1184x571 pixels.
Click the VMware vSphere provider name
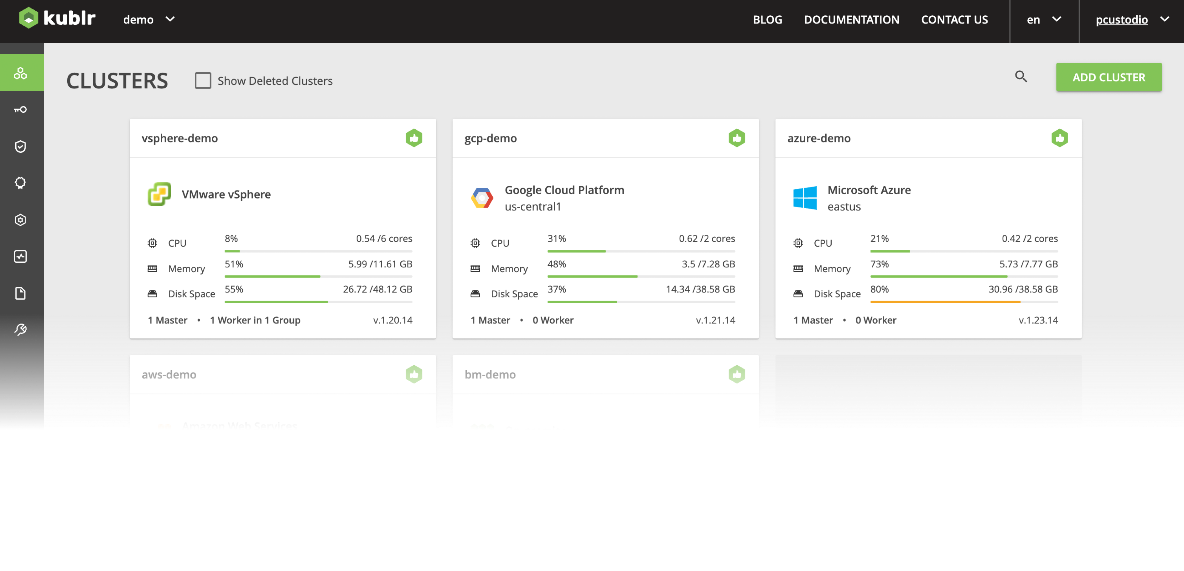coord(226,194)
